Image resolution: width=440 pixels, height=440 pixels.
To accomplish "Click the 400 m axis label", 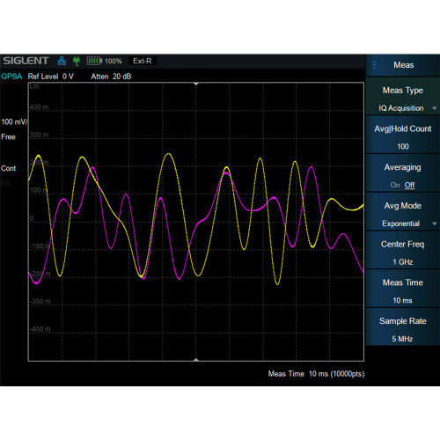I will click(x=39, y=107).
